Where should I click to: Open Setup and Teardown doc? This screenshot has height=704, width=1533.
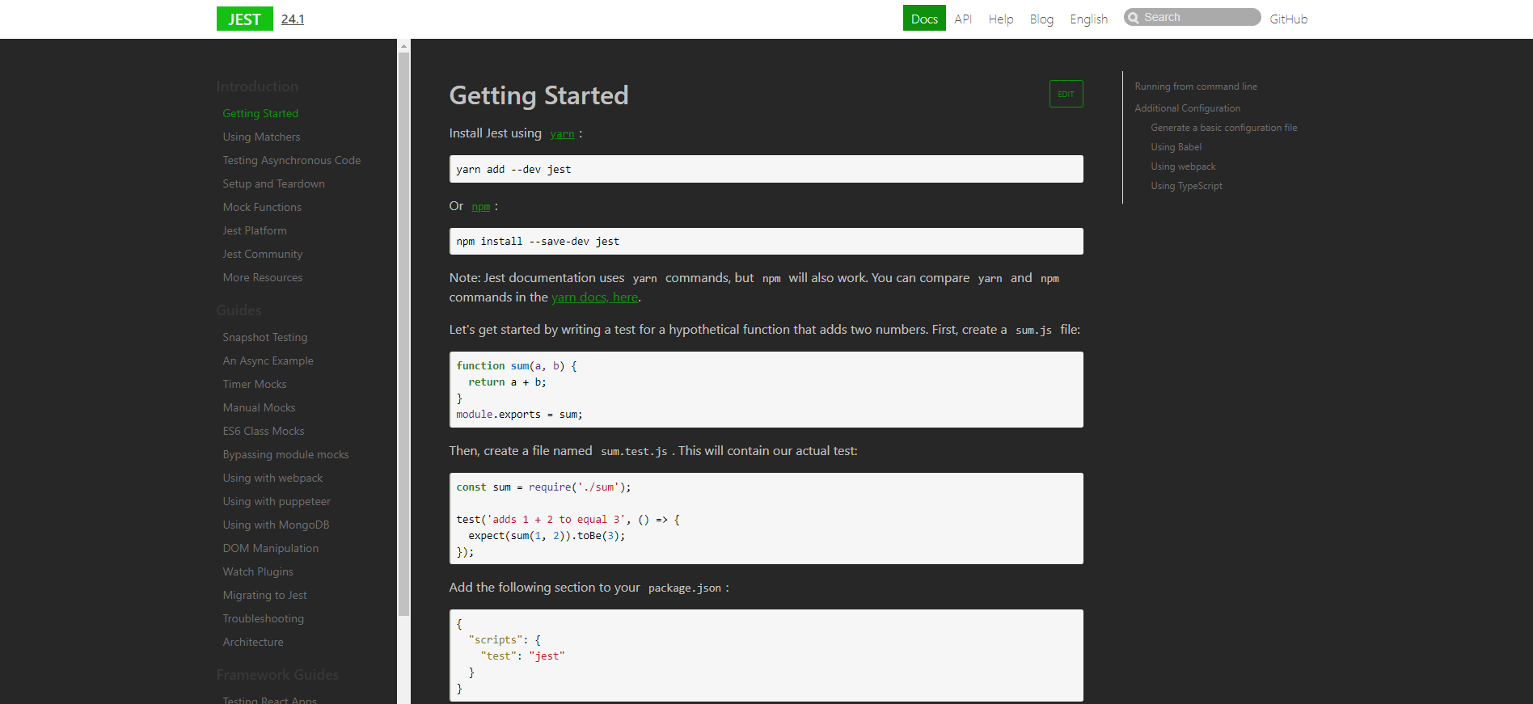pos(274,183)
